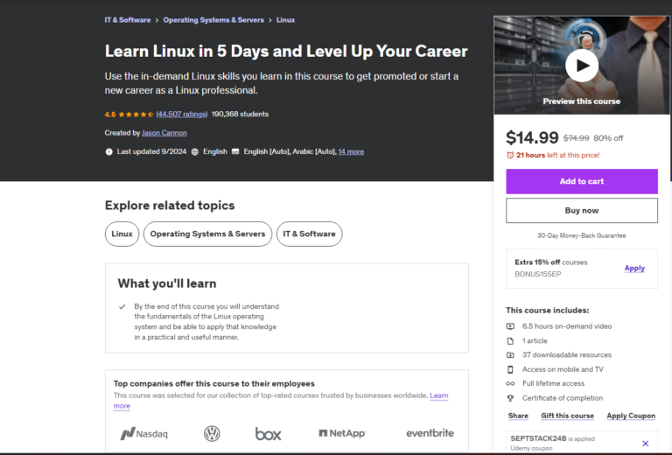Viewport: 672px width, 455px height.
Task: Select Operating Systems & Servers topic chip
Action: coord(208,234)
